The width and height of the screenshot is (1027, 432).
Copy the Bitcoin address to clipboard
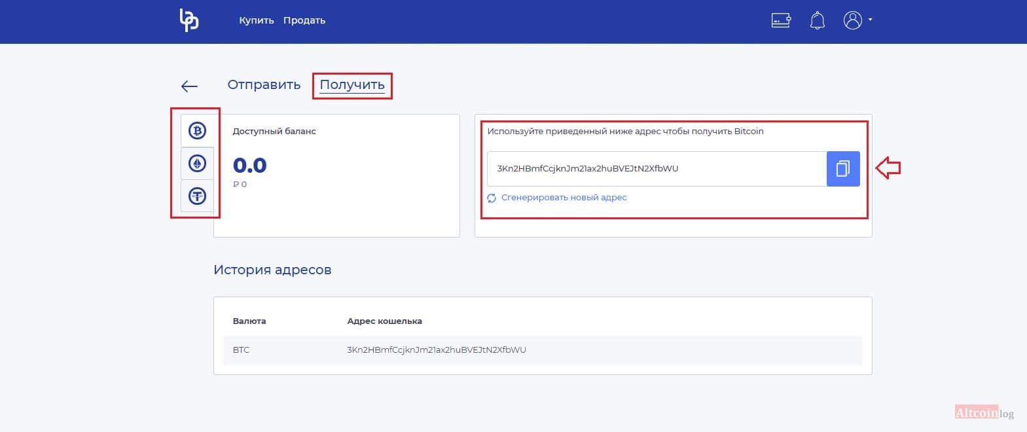click(843, 169)
